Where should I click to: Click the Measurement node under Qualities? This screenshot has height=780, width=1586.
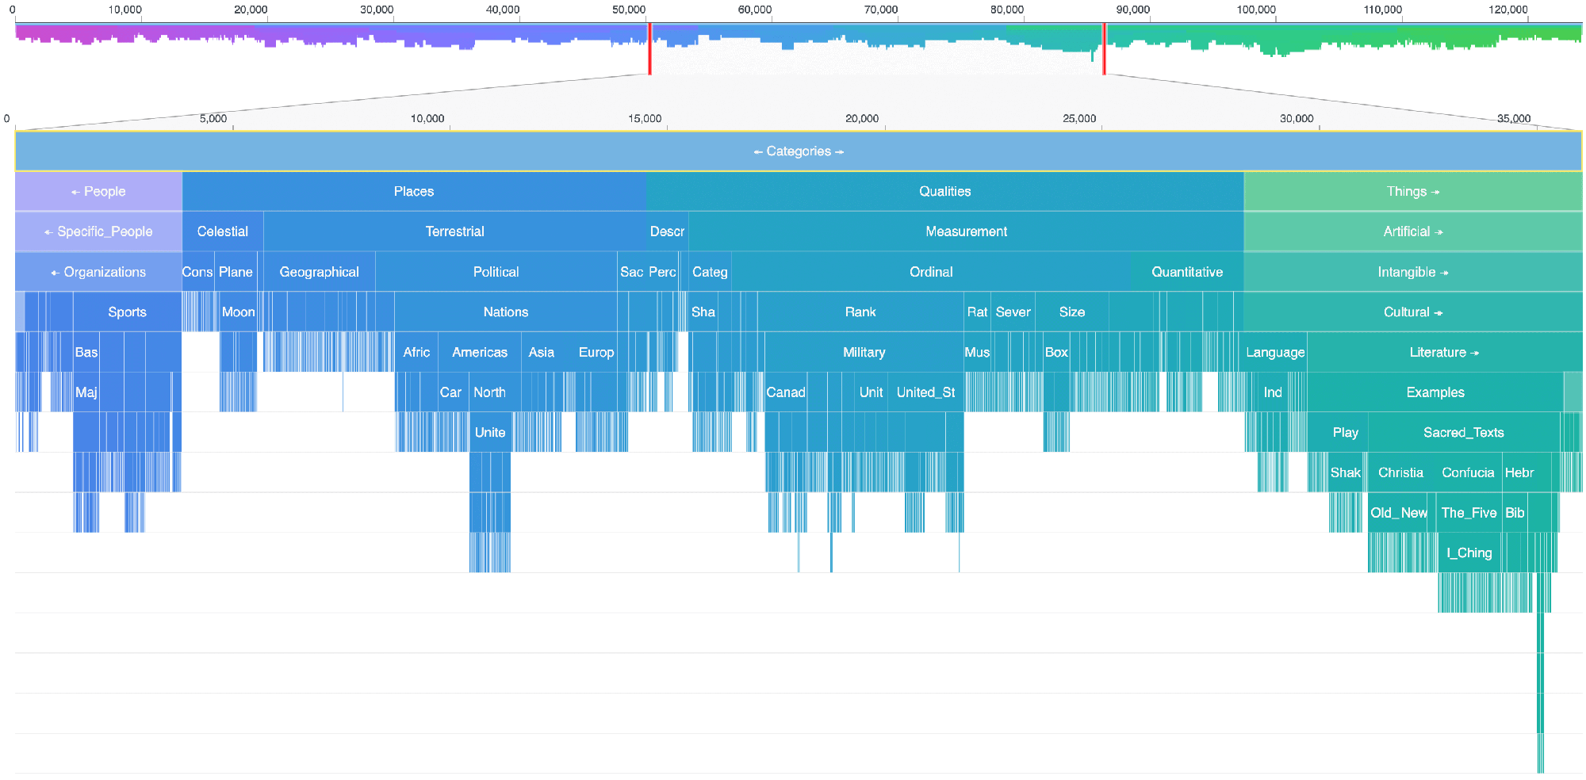[x=966, y=231]
